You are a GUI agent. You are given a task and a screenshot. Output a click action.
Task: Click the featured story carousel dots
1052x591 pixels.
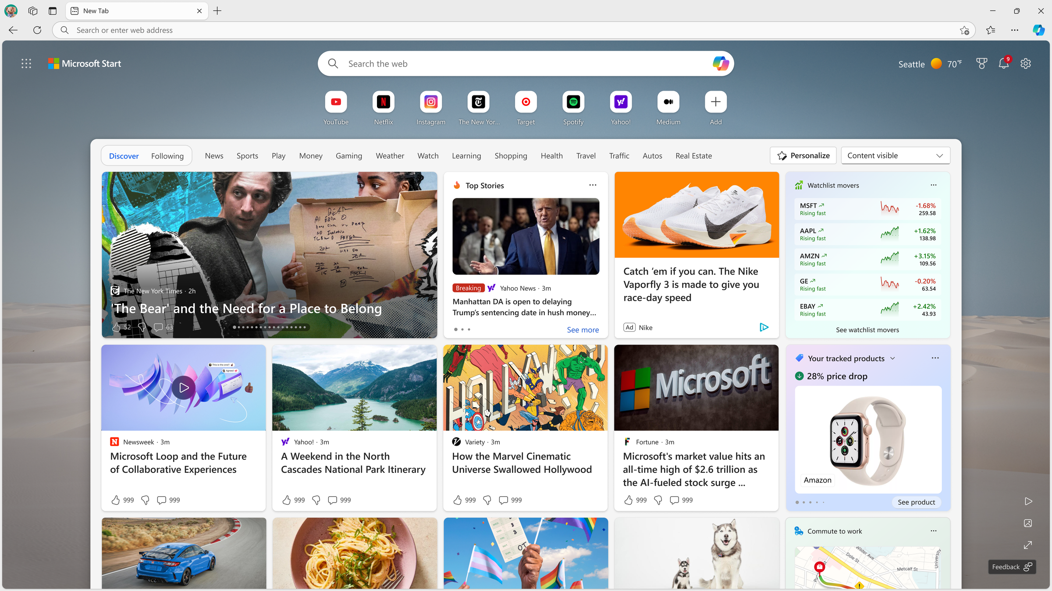tap(270, 327)
